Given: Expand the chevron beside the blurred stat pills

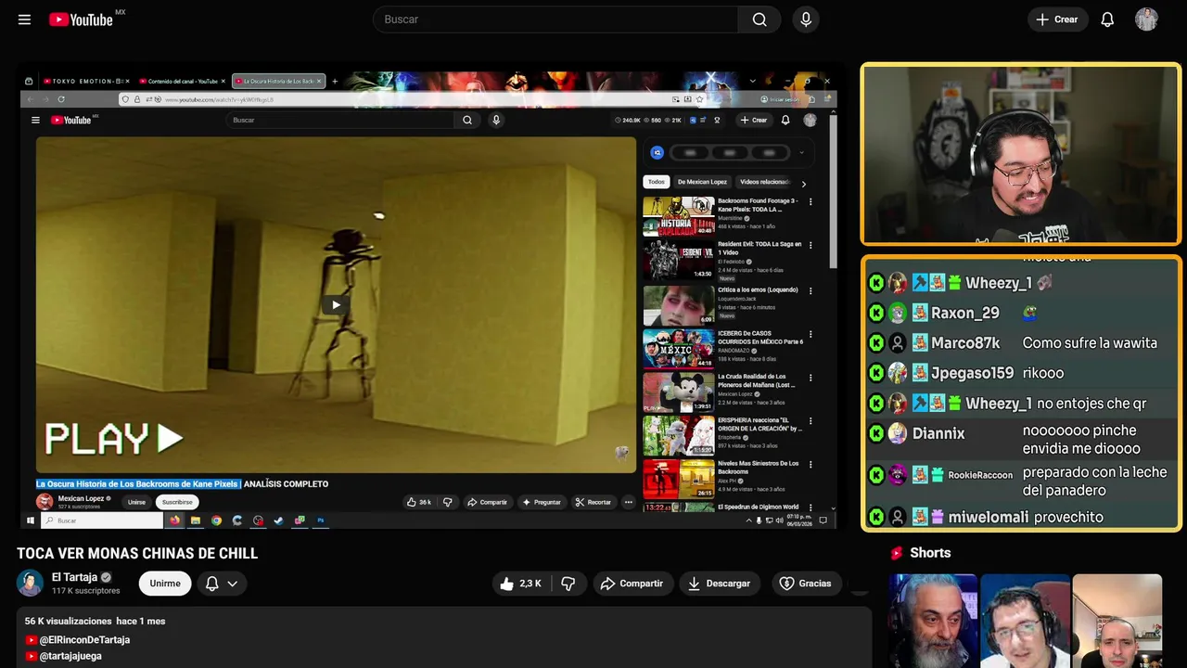Looking at the screenshot, I should click(801, 153).
